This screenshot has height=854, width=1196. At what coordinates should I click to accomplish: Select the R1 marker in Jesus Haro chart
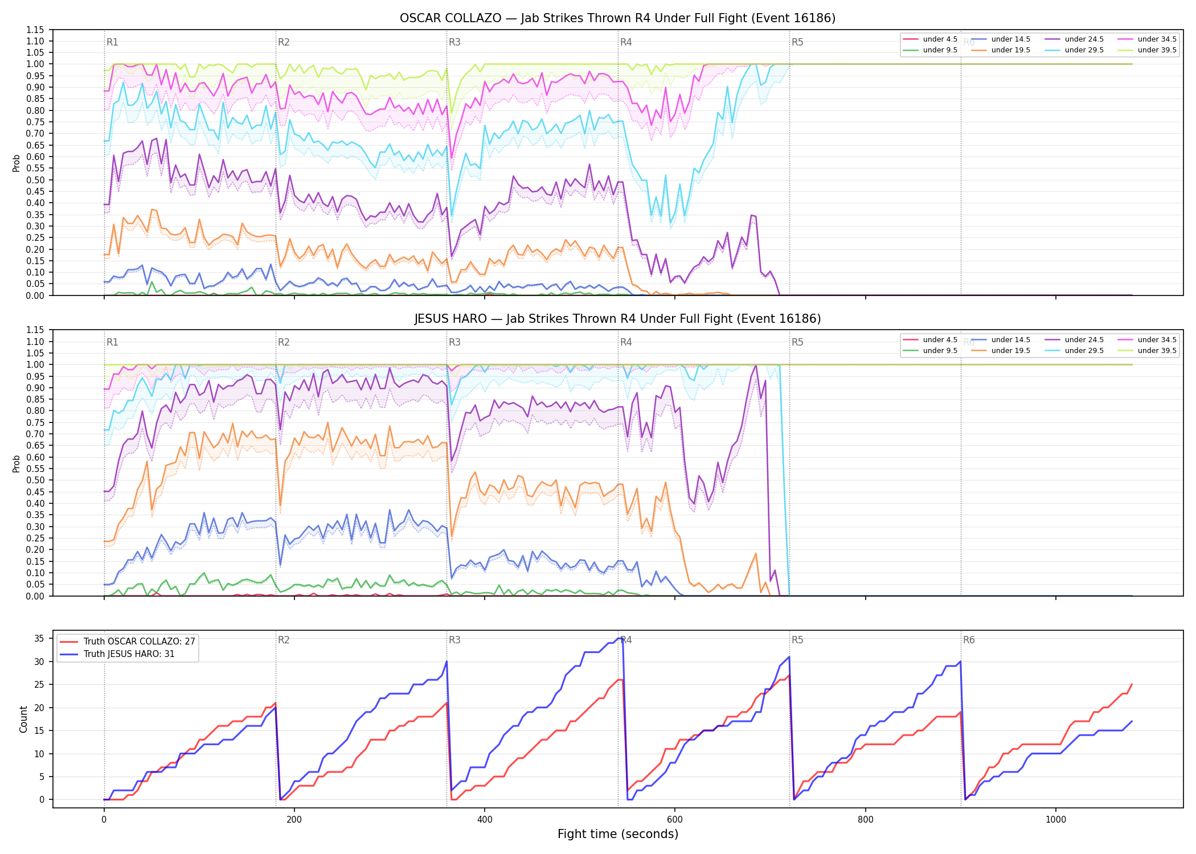(112, 342)
